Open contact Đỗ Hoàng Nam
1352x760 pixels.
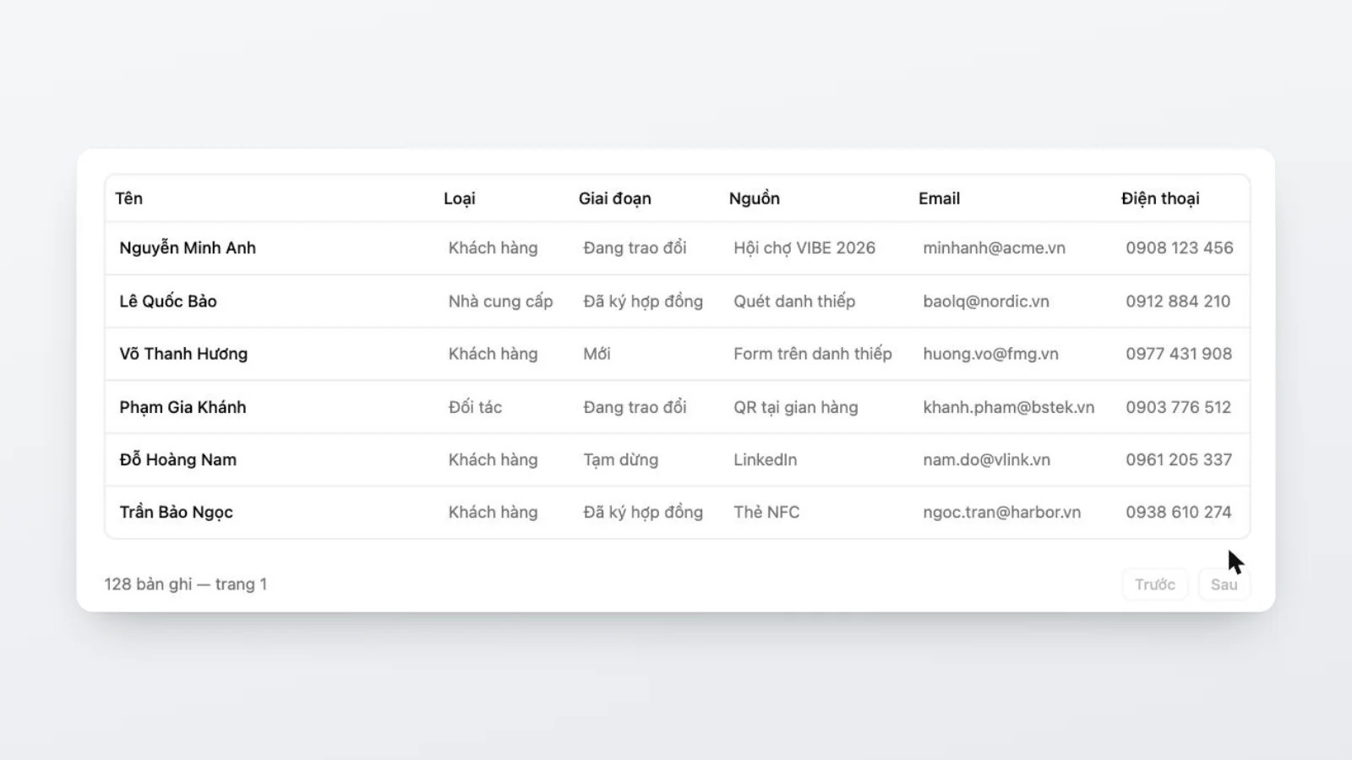pos(177,459)
